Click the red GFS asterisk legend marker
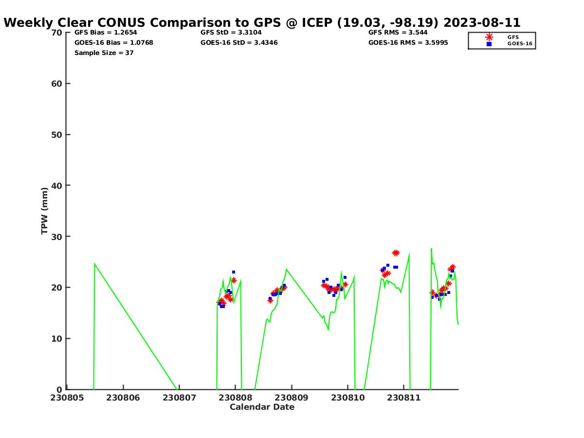The image size is (584, 438). (489, 37)
